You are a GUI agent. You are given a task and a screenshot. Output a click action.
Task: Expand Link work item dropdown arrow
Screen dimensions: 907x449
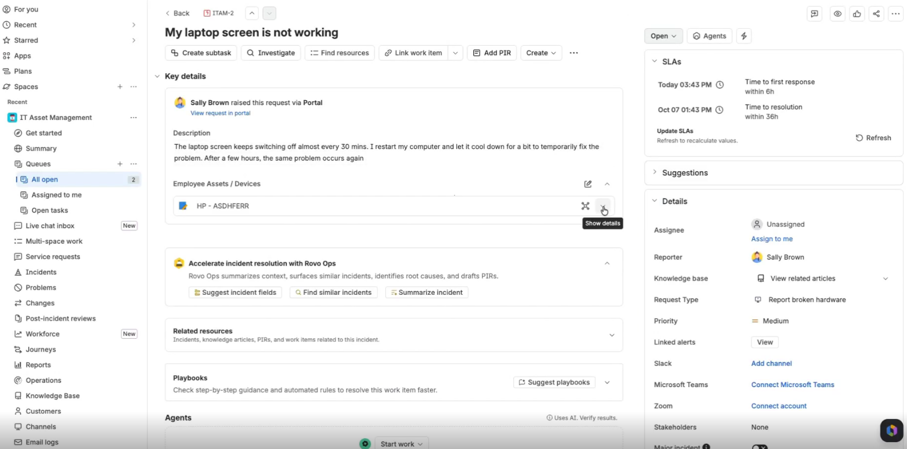455,53
